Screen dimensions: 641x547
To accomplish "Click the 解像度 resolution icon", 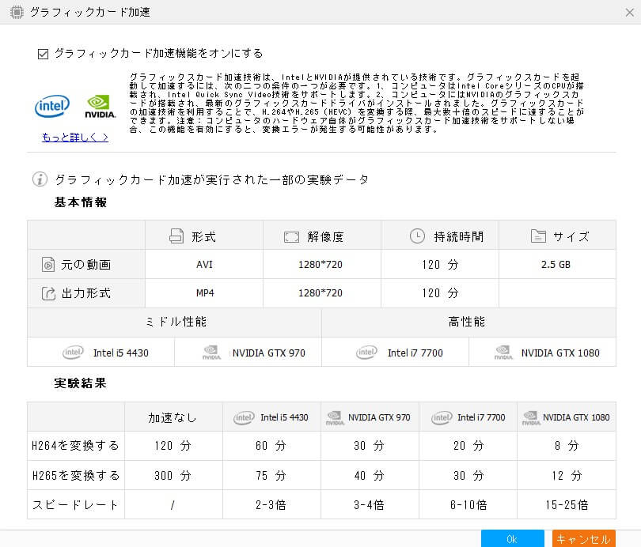I will pyautogui.click(x=291, y=237).
